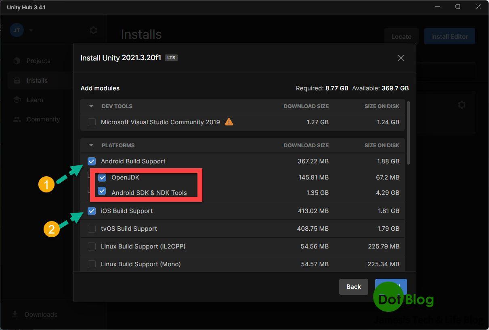Image resolution: width=489 pixels, height=330 pixels.
Task: Click the 225.79 MB size on disk value
Action: coord(384,246)
